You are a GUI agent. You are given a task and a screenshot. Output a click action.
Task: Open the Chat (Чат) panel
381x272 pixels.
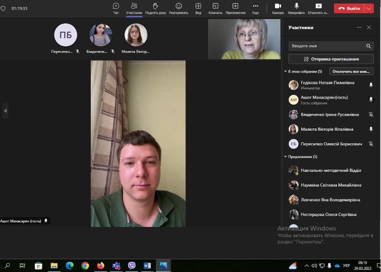(116, 8)
